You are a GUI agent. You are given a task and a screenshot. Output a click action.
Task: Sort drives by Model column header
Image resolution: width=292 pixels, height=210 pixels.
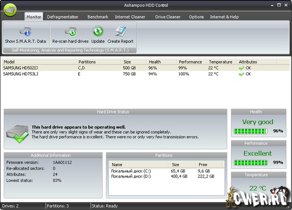39,62
